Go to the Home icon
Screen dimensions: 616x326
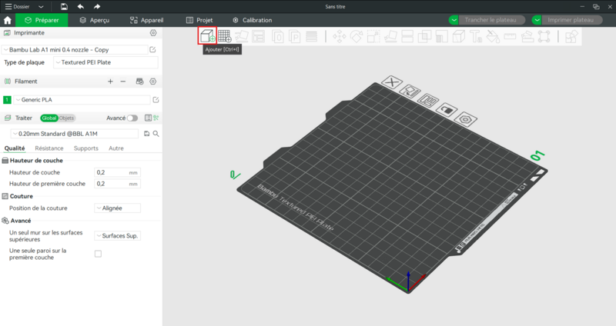pyautogui.click(x=8, y=19)
